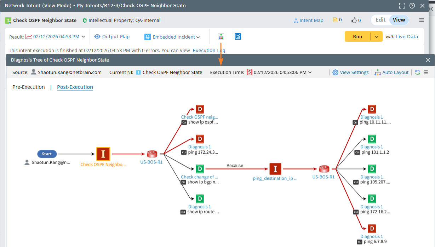Viewport: 435px width, 247px height.
Task: Click the thumbs-up like icon
Action: pos(356,20)
